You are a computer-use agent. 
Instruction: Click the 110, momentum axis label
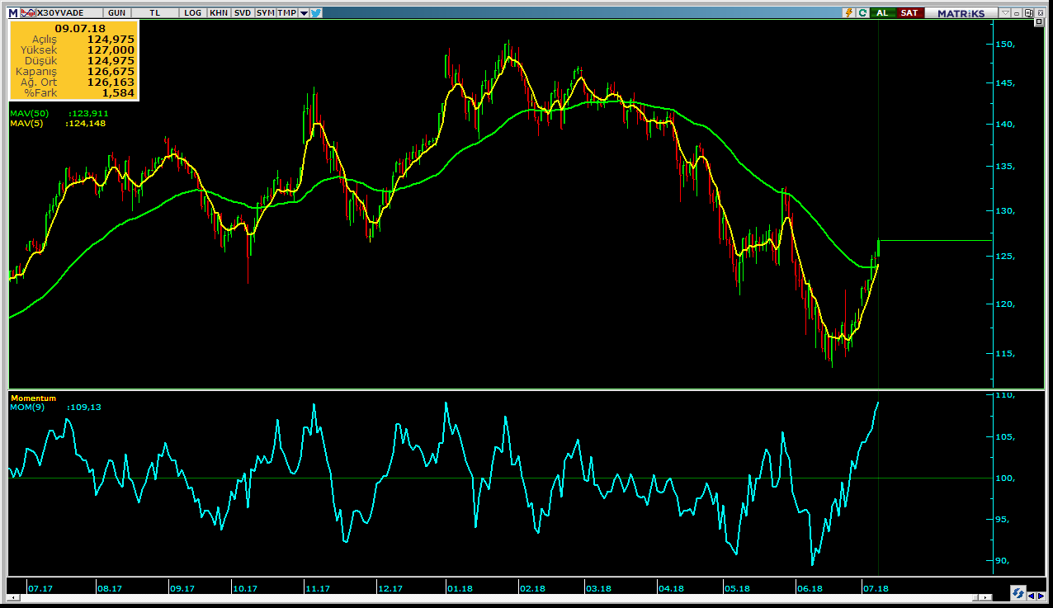tap(1004, 397)
